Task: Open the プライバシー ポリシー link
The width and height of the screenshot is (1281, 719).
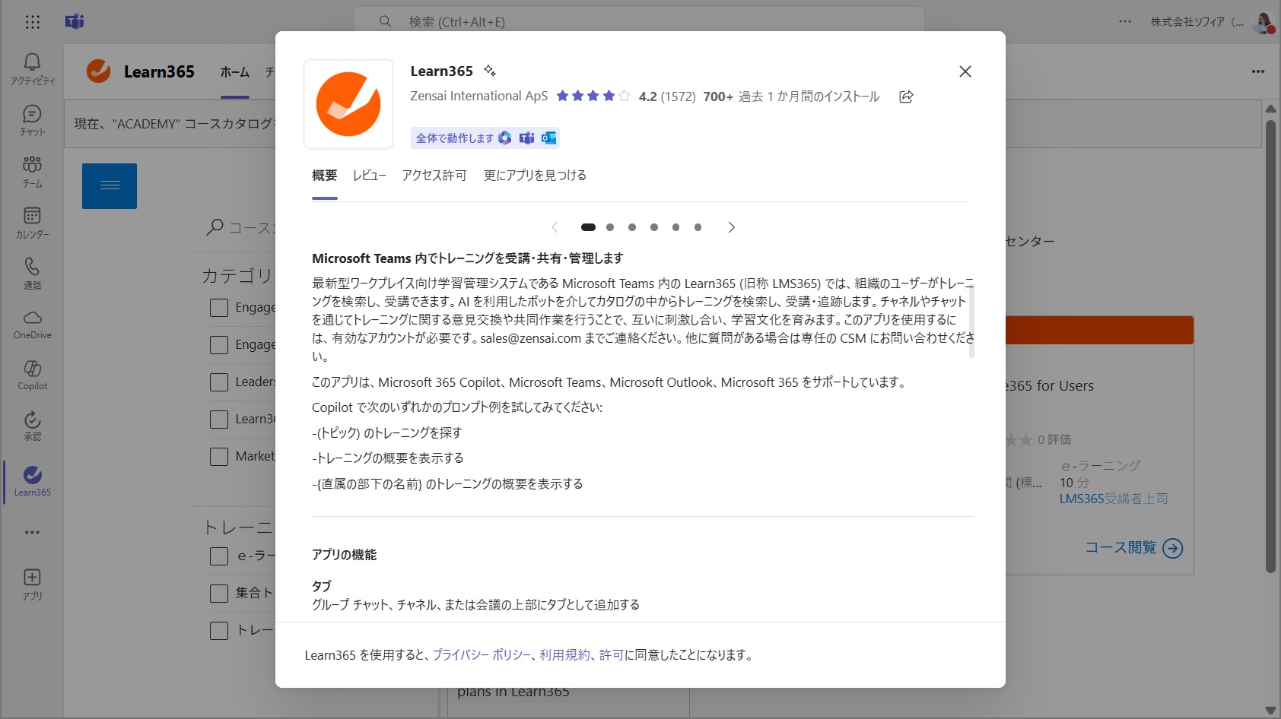Action: click(481, 655)
